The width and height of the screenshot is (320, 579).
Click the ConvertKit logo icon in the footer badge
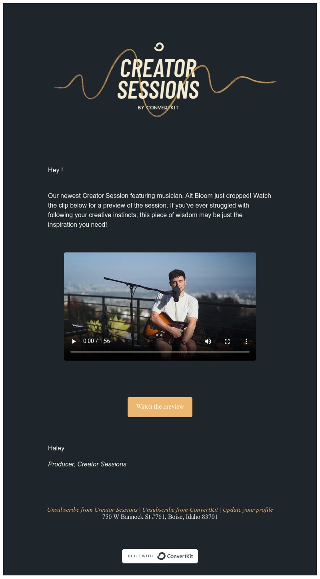point(161,556)
